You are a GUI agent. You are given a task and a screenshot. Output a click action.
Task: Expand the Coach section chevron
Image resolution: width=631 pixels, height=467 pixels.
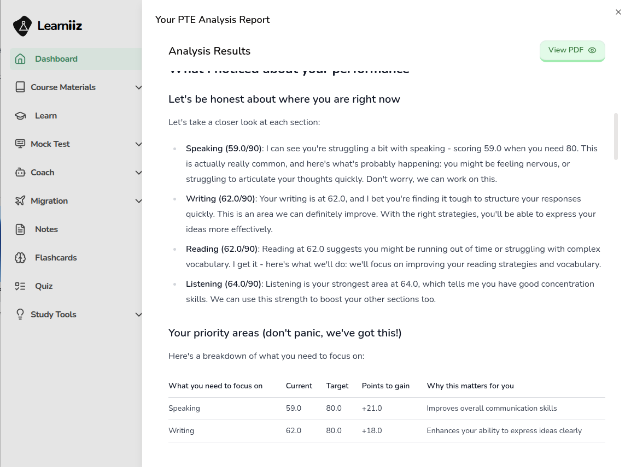pos(138,172)
